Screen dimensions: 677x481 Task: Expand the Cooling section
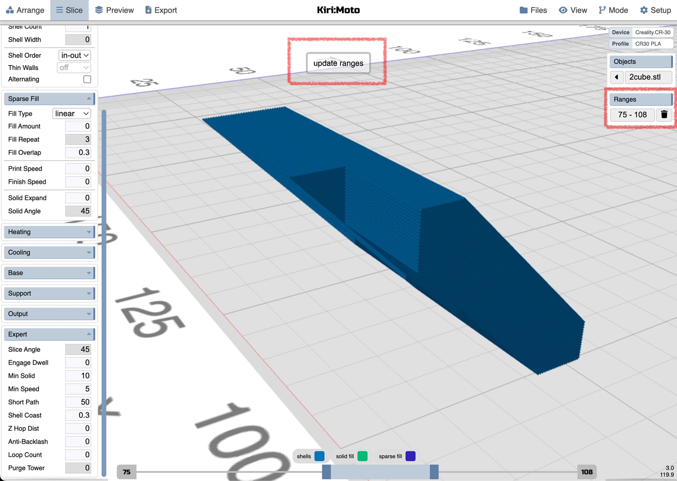pyautogui.click(x=49, y=252)
